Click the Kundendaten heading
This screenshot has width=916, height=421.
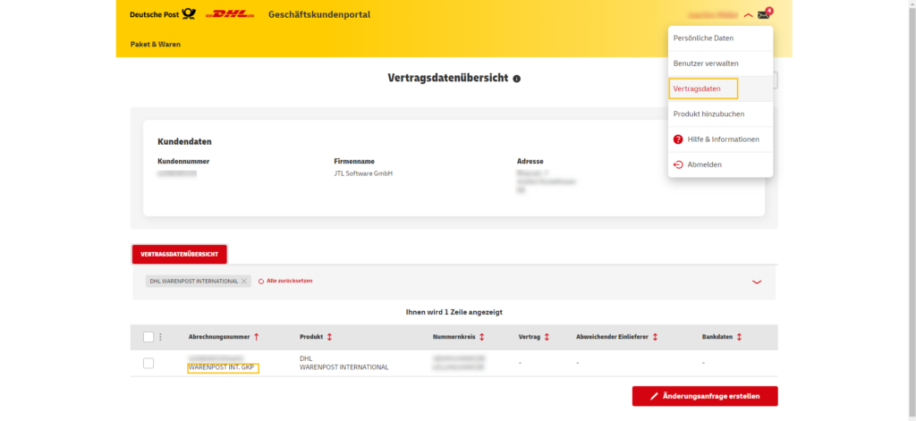click(x=184, y=142)
